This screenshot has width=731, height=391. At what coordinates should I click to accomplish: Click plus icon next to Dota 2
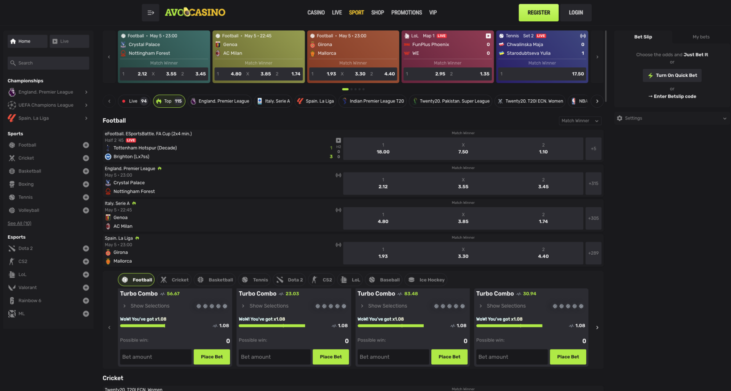(86, 248)
